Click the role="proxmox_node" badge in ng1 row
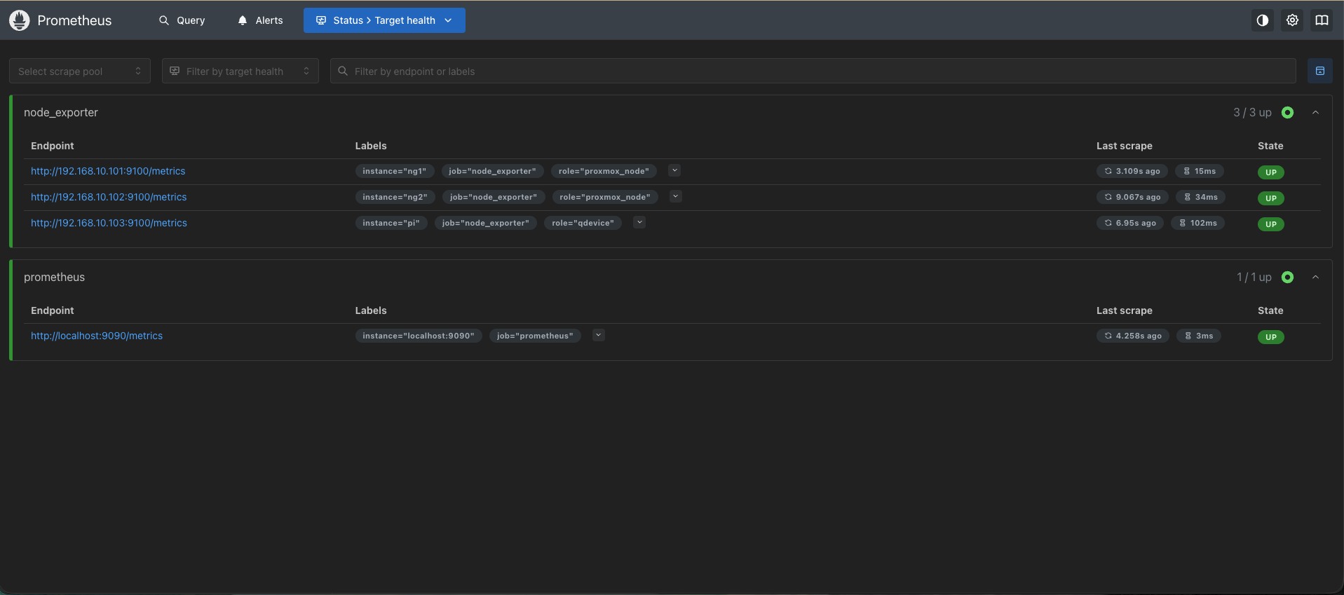Screen dimensions: 1344x595 pos(604,171)
